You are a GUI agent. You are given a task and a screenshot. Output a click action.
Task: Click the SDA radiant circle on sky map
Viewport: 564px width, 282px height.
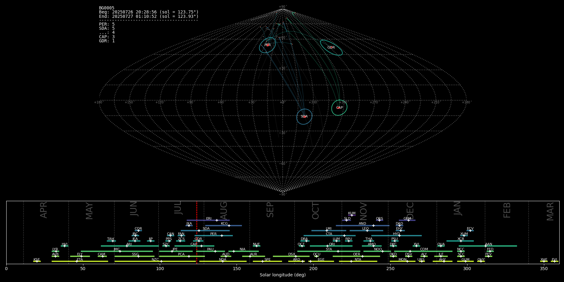point(304,117)
